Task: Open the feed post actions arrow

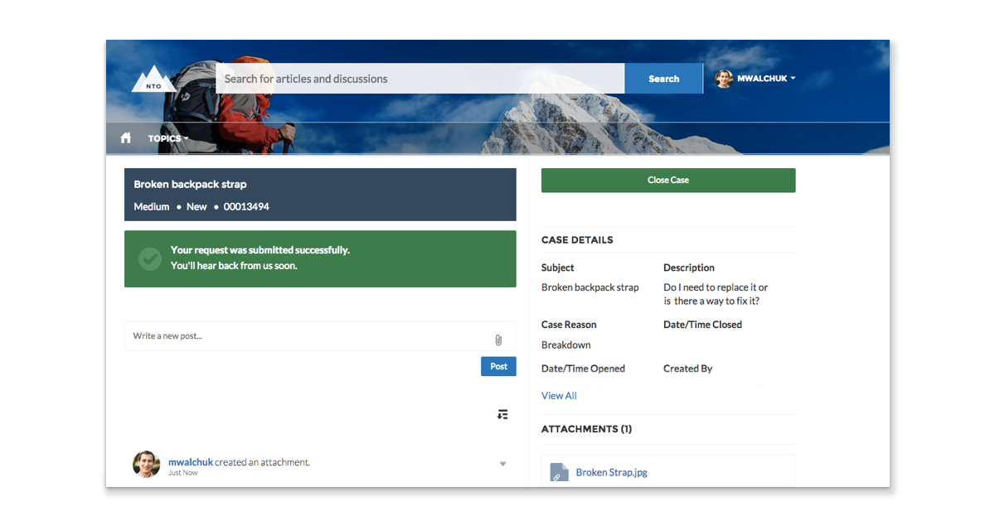Action: (x=502, y=464)
